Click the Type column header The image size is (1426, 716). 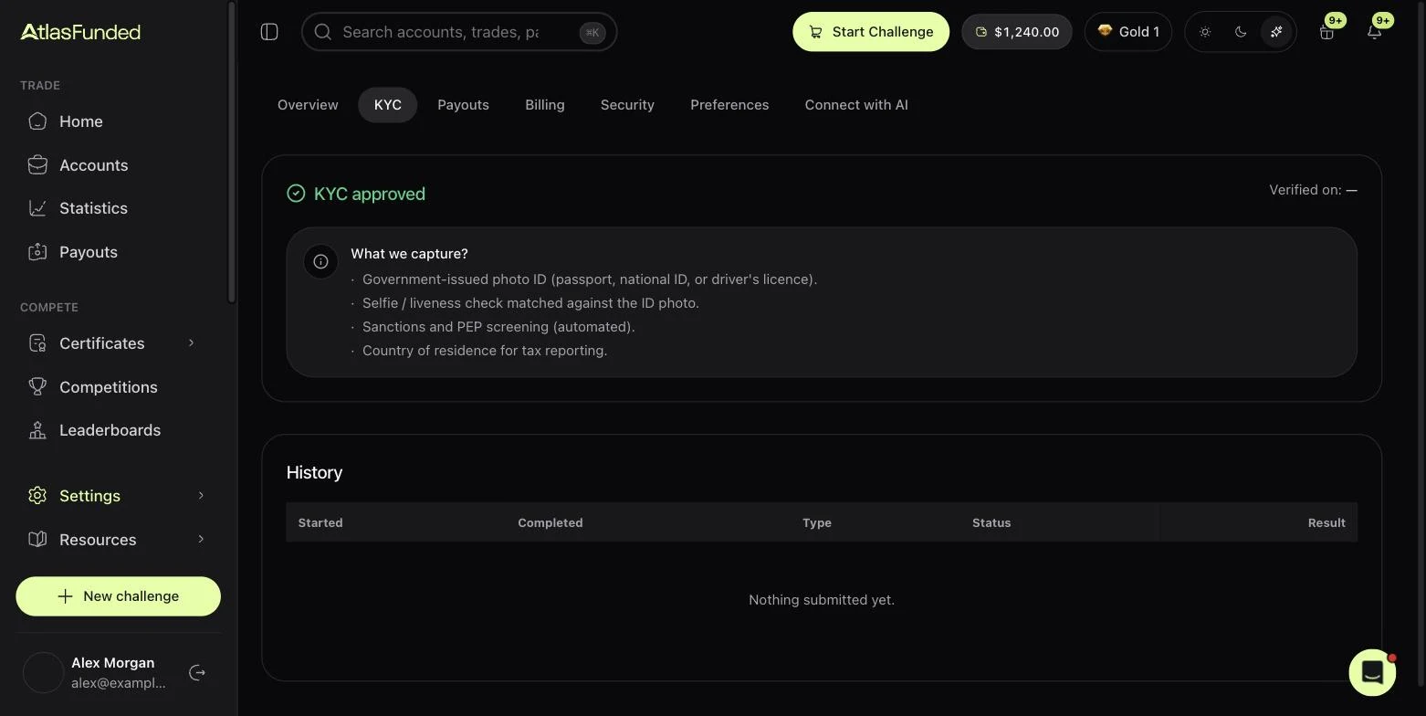pyautogui.click(x=817, y=523)
